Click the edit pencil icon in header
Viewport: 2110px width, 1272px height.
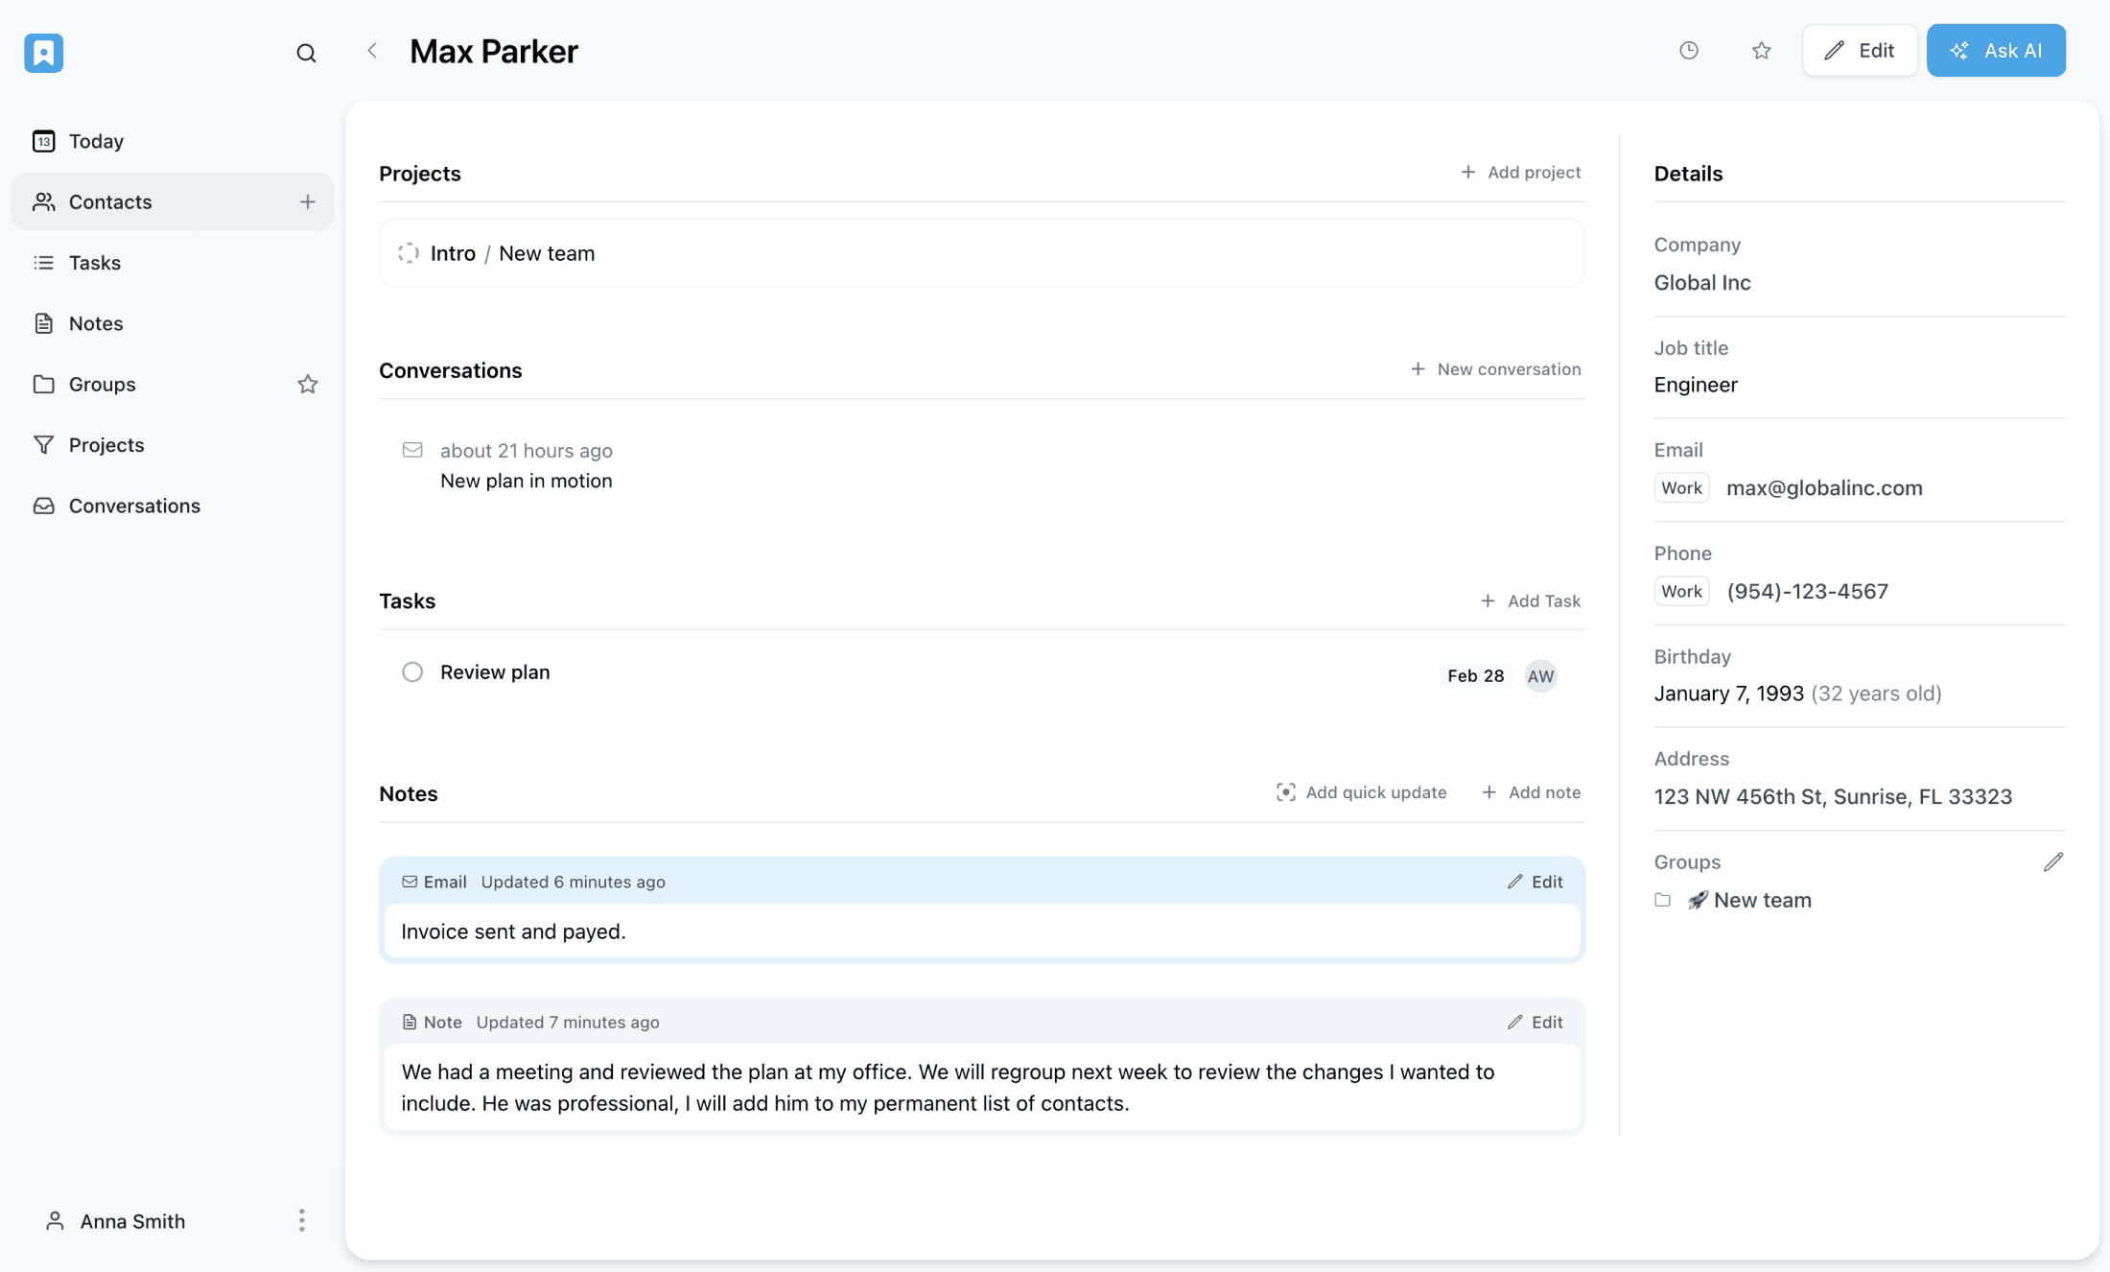click(1834, 50)
